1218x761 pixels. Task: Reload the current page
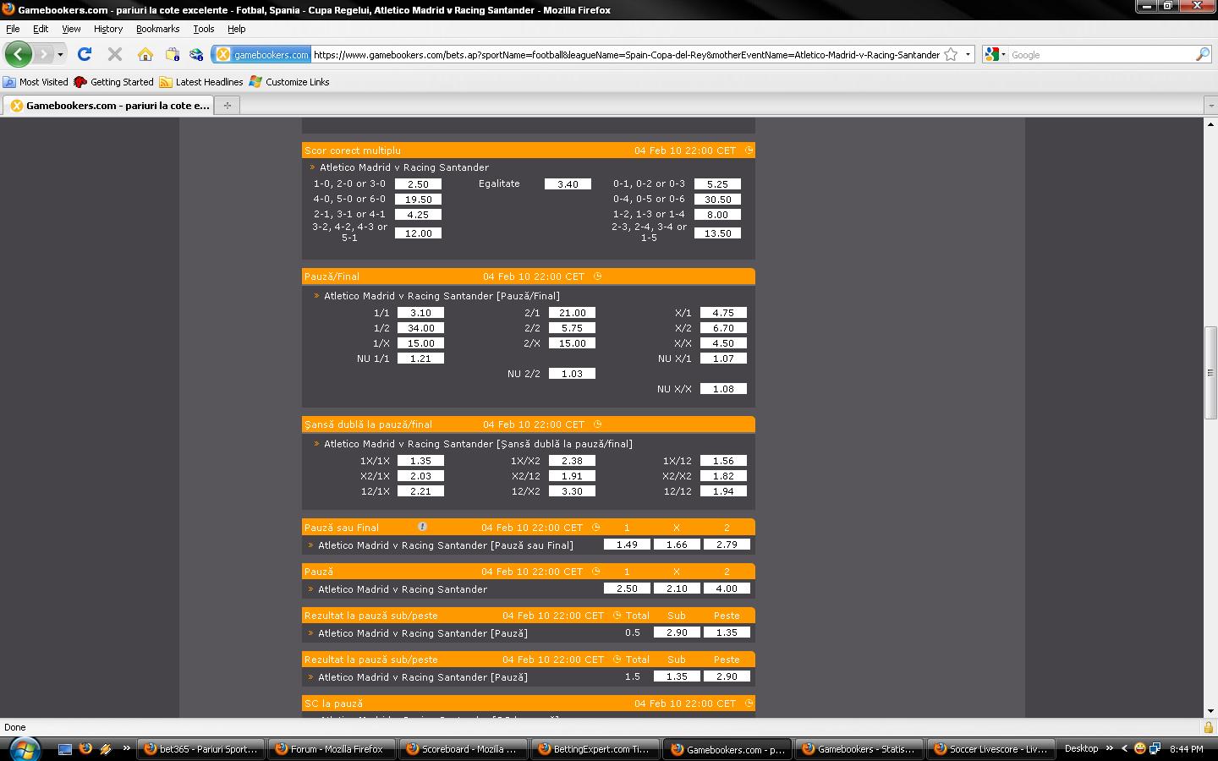coord(85,54)
